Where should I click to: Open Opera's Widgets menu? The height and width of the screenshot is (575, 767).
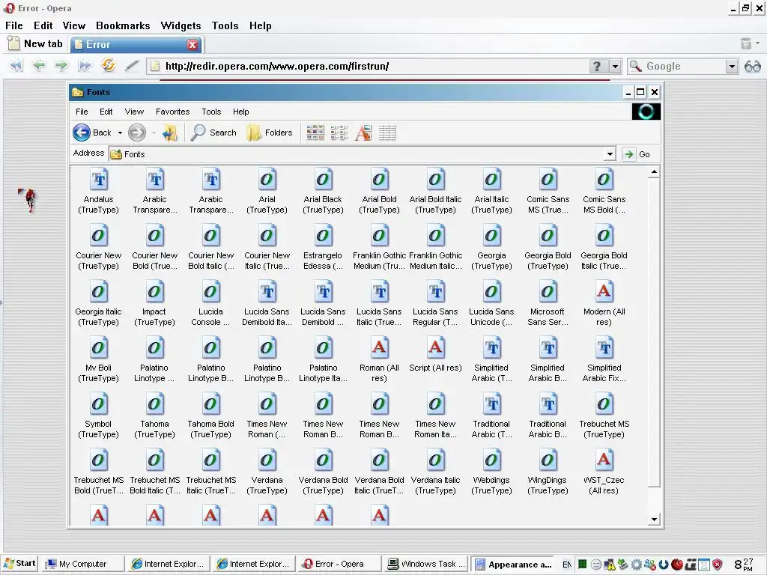181,25
